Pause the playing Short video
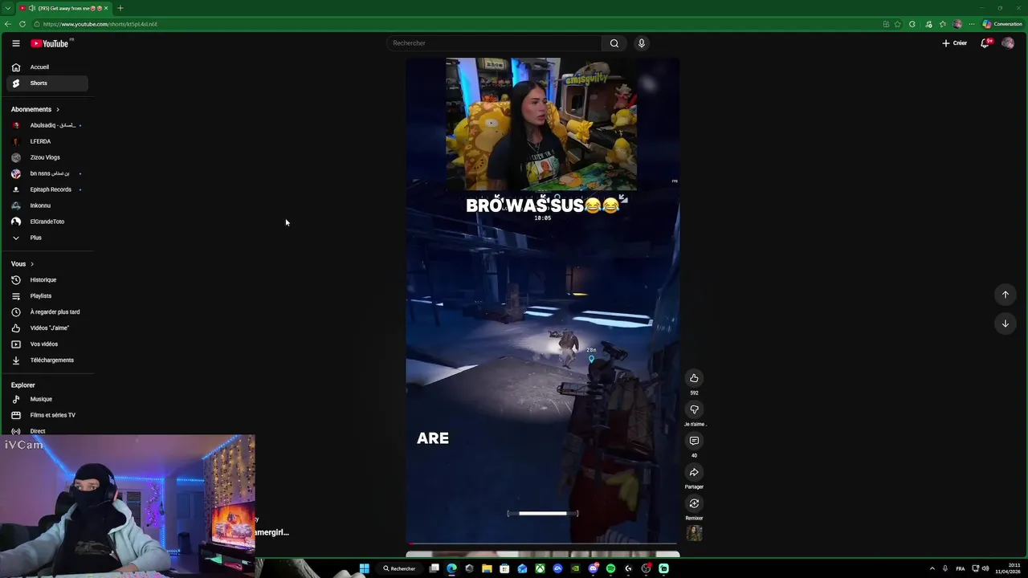Image resolution: width=1028 pixels, height=578 pixels. pos(543,301)
